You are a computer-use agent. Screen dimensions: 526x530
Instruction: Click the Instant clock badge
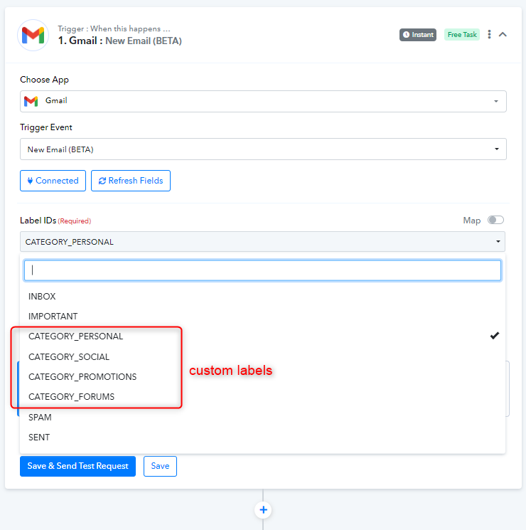click(x=417, y=34)
